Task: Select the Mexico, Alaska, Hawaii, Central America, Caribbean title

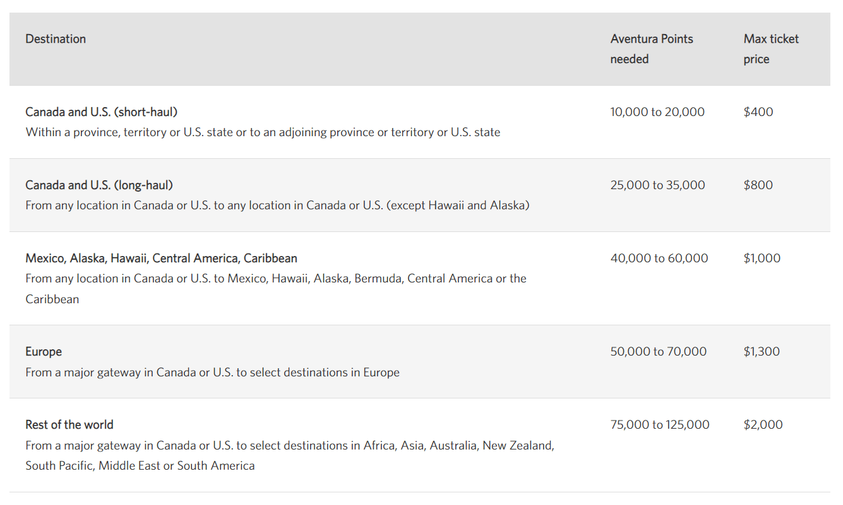Action: coord(161,258)
